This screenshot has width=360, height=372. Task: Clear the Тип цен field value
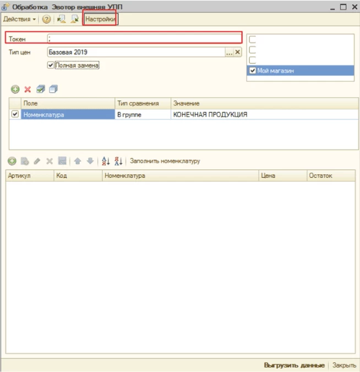pyautogui.click(x=238, y=52)
